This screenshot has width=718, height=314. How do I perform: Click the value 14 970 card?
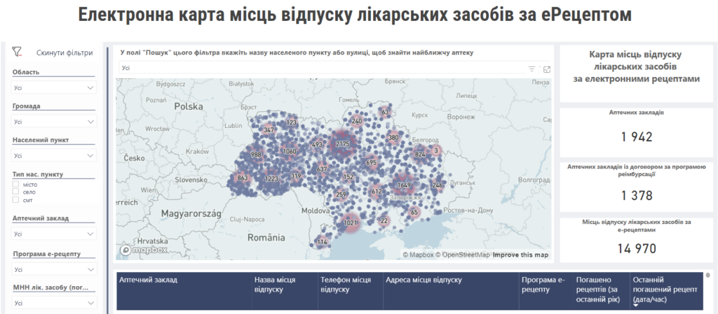click(x=637, y=248)
